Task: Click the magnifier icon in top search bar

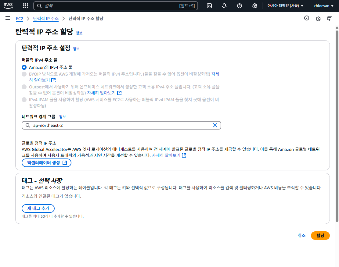Action: click(39, 6)
